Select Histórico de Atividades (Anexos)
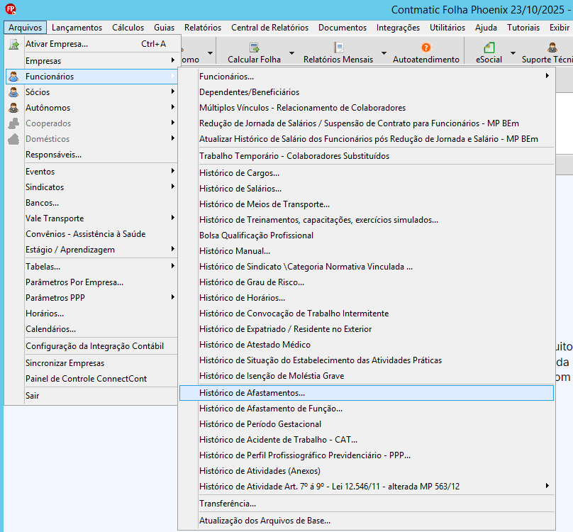 [x=367, y=471]
